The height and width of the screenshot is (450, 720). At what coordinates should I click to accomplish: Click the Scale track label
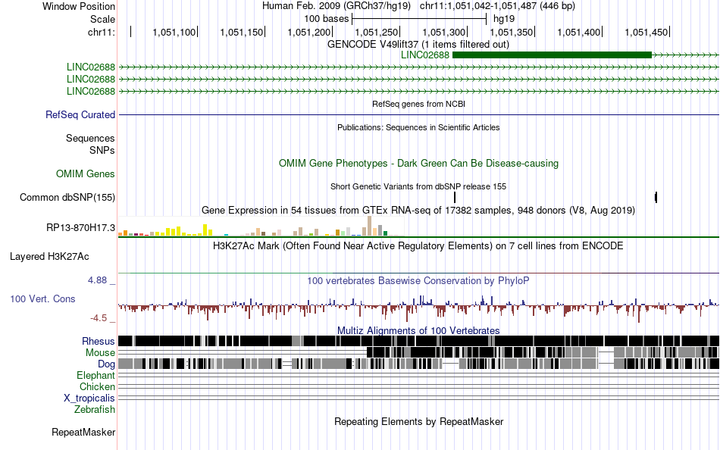pos(102,19)
